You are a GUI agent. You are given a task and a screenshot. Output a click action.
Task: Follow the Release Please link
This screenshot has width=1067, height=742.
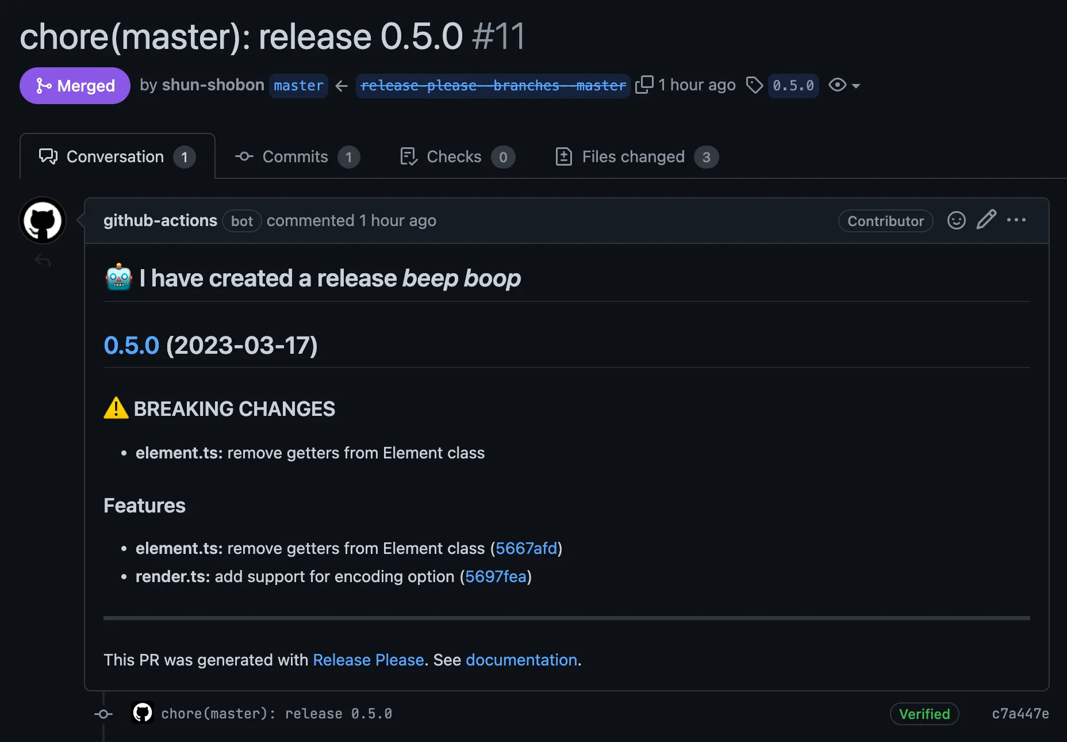pos(369,660)
